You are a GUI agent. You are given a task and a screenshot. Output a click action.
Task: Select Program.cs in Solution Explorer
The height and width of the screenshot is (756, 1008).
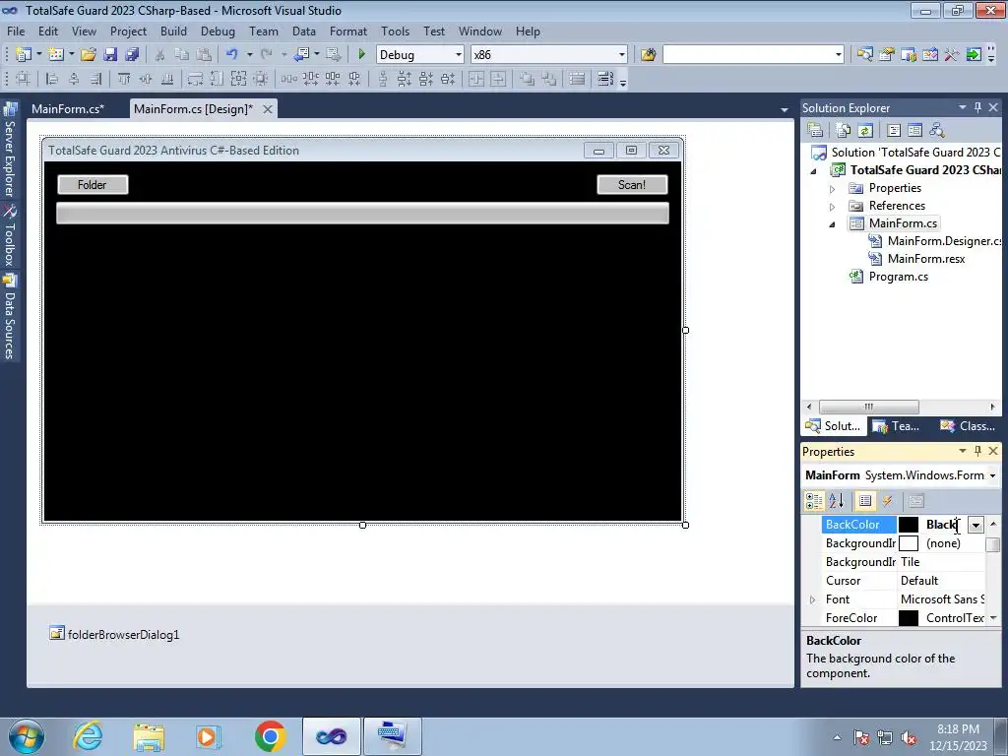point(898,277)
